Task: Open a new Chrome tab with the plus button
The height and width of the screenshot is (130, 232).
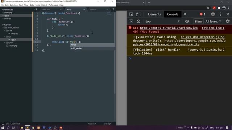Action: click(x=149, y=3)
